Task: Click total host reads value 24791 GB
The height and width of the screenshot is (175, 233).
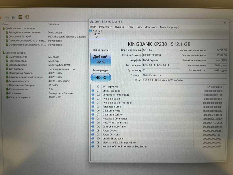Action: (217, 50)
